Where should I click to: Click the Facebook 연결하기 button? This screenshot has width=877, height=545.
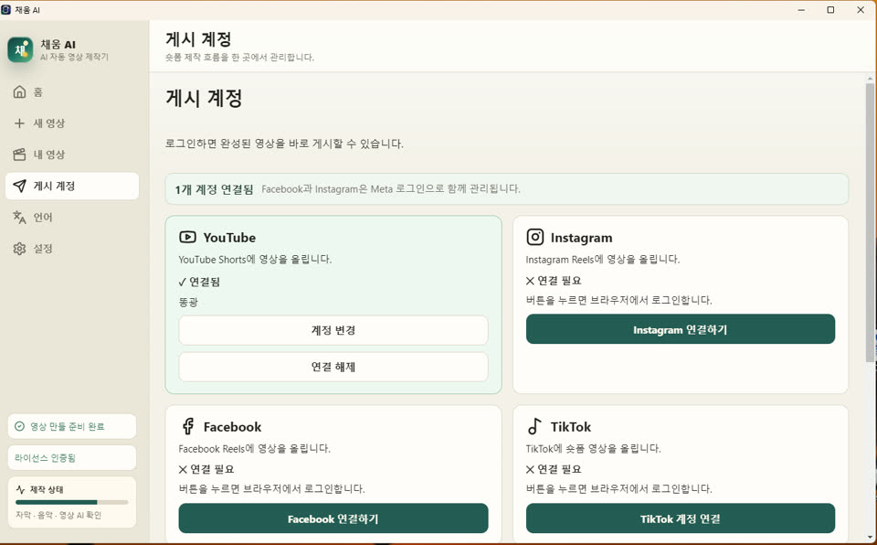tap(333, 518)
